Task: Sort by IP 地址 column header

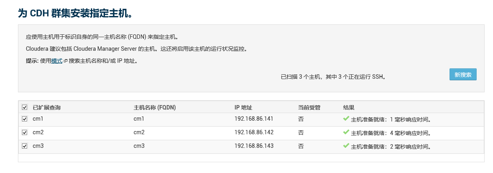Action: click(x=243, y=107)
